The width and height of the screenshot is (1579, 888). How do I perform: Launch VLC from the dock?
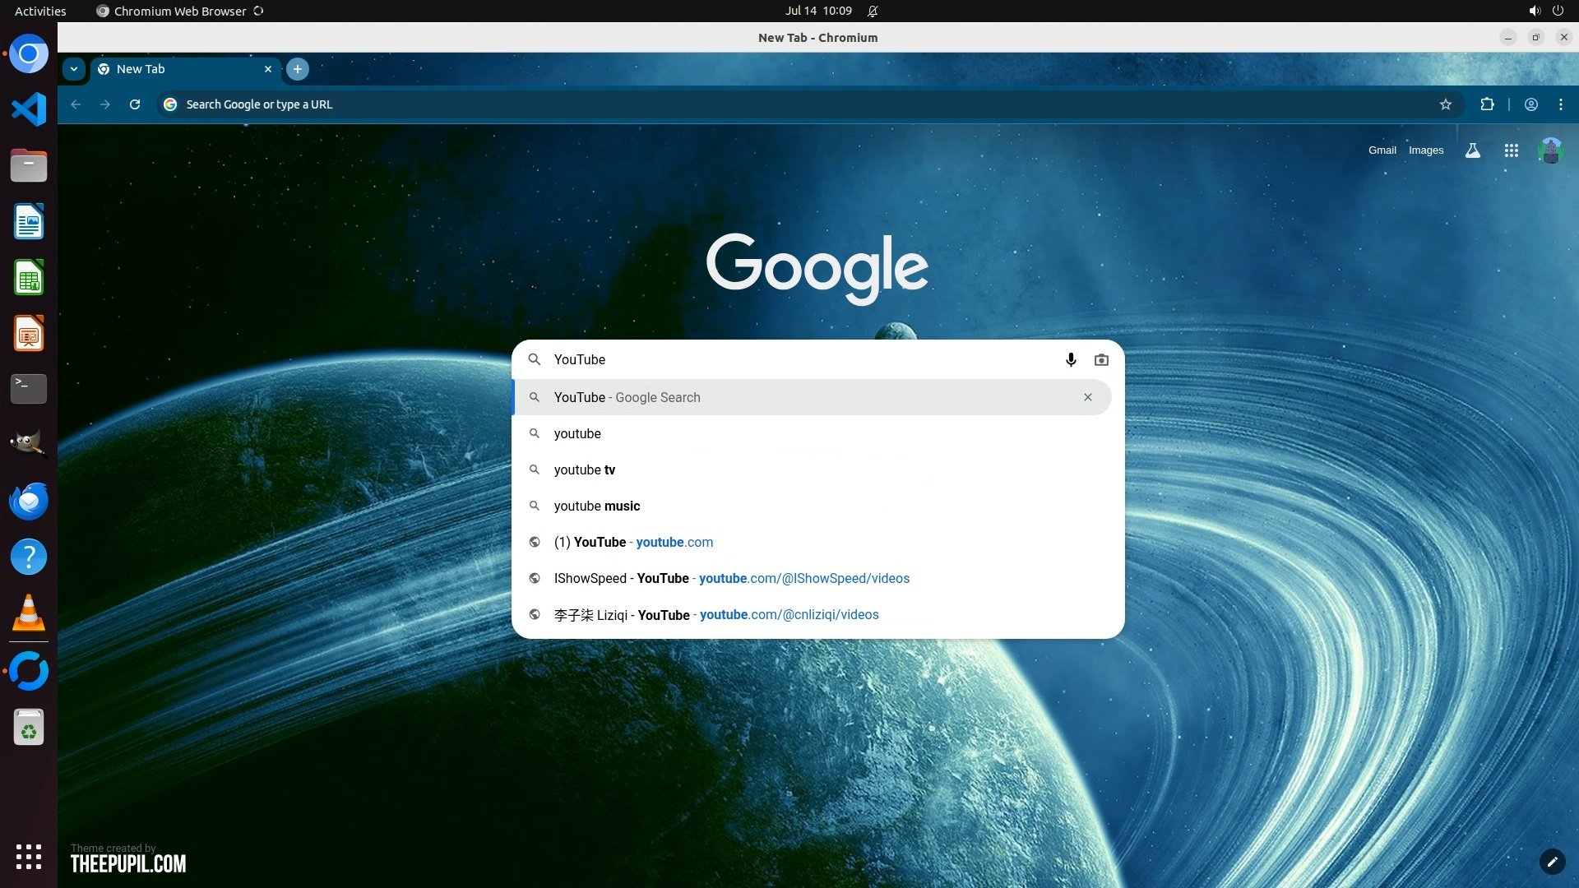29,613
